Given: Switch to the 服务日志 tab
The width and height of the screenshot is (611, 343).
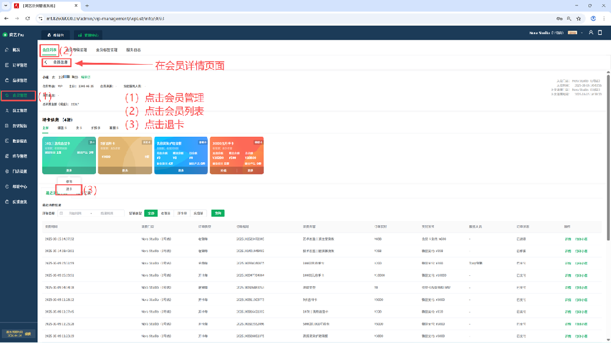Looking at the screenshot, I should 133,50.
